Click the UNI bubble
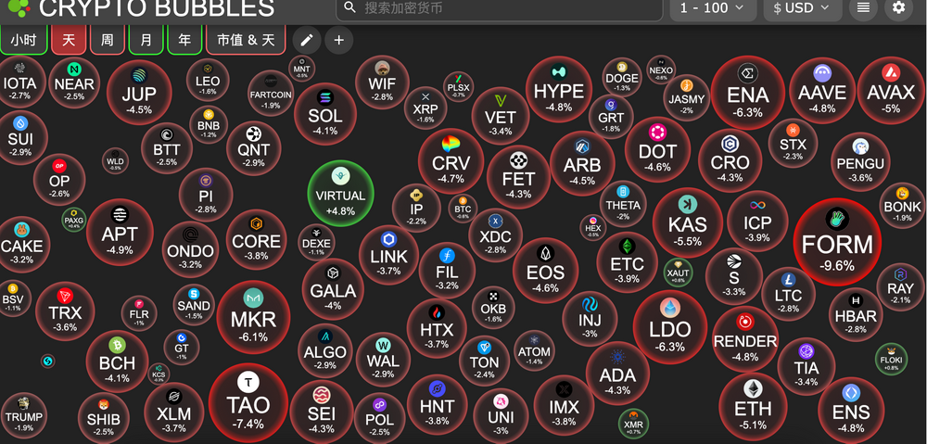The width and height of the screenshot is (927, 444). click(501, 415)
